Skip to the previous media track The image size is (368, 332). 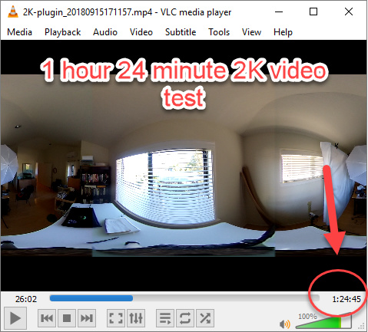pos(47,318)
